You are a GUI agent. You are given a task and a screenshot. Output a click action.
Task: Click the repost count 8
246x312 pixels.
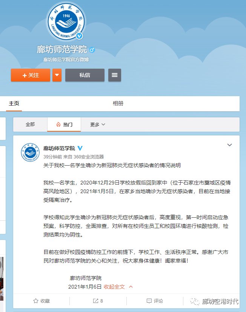click(101, 301)
